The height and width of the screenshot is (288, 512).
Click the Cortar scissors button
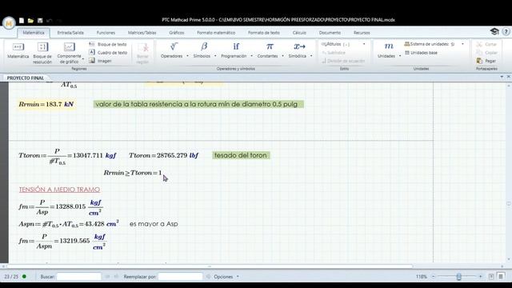[x=486, y=44]
